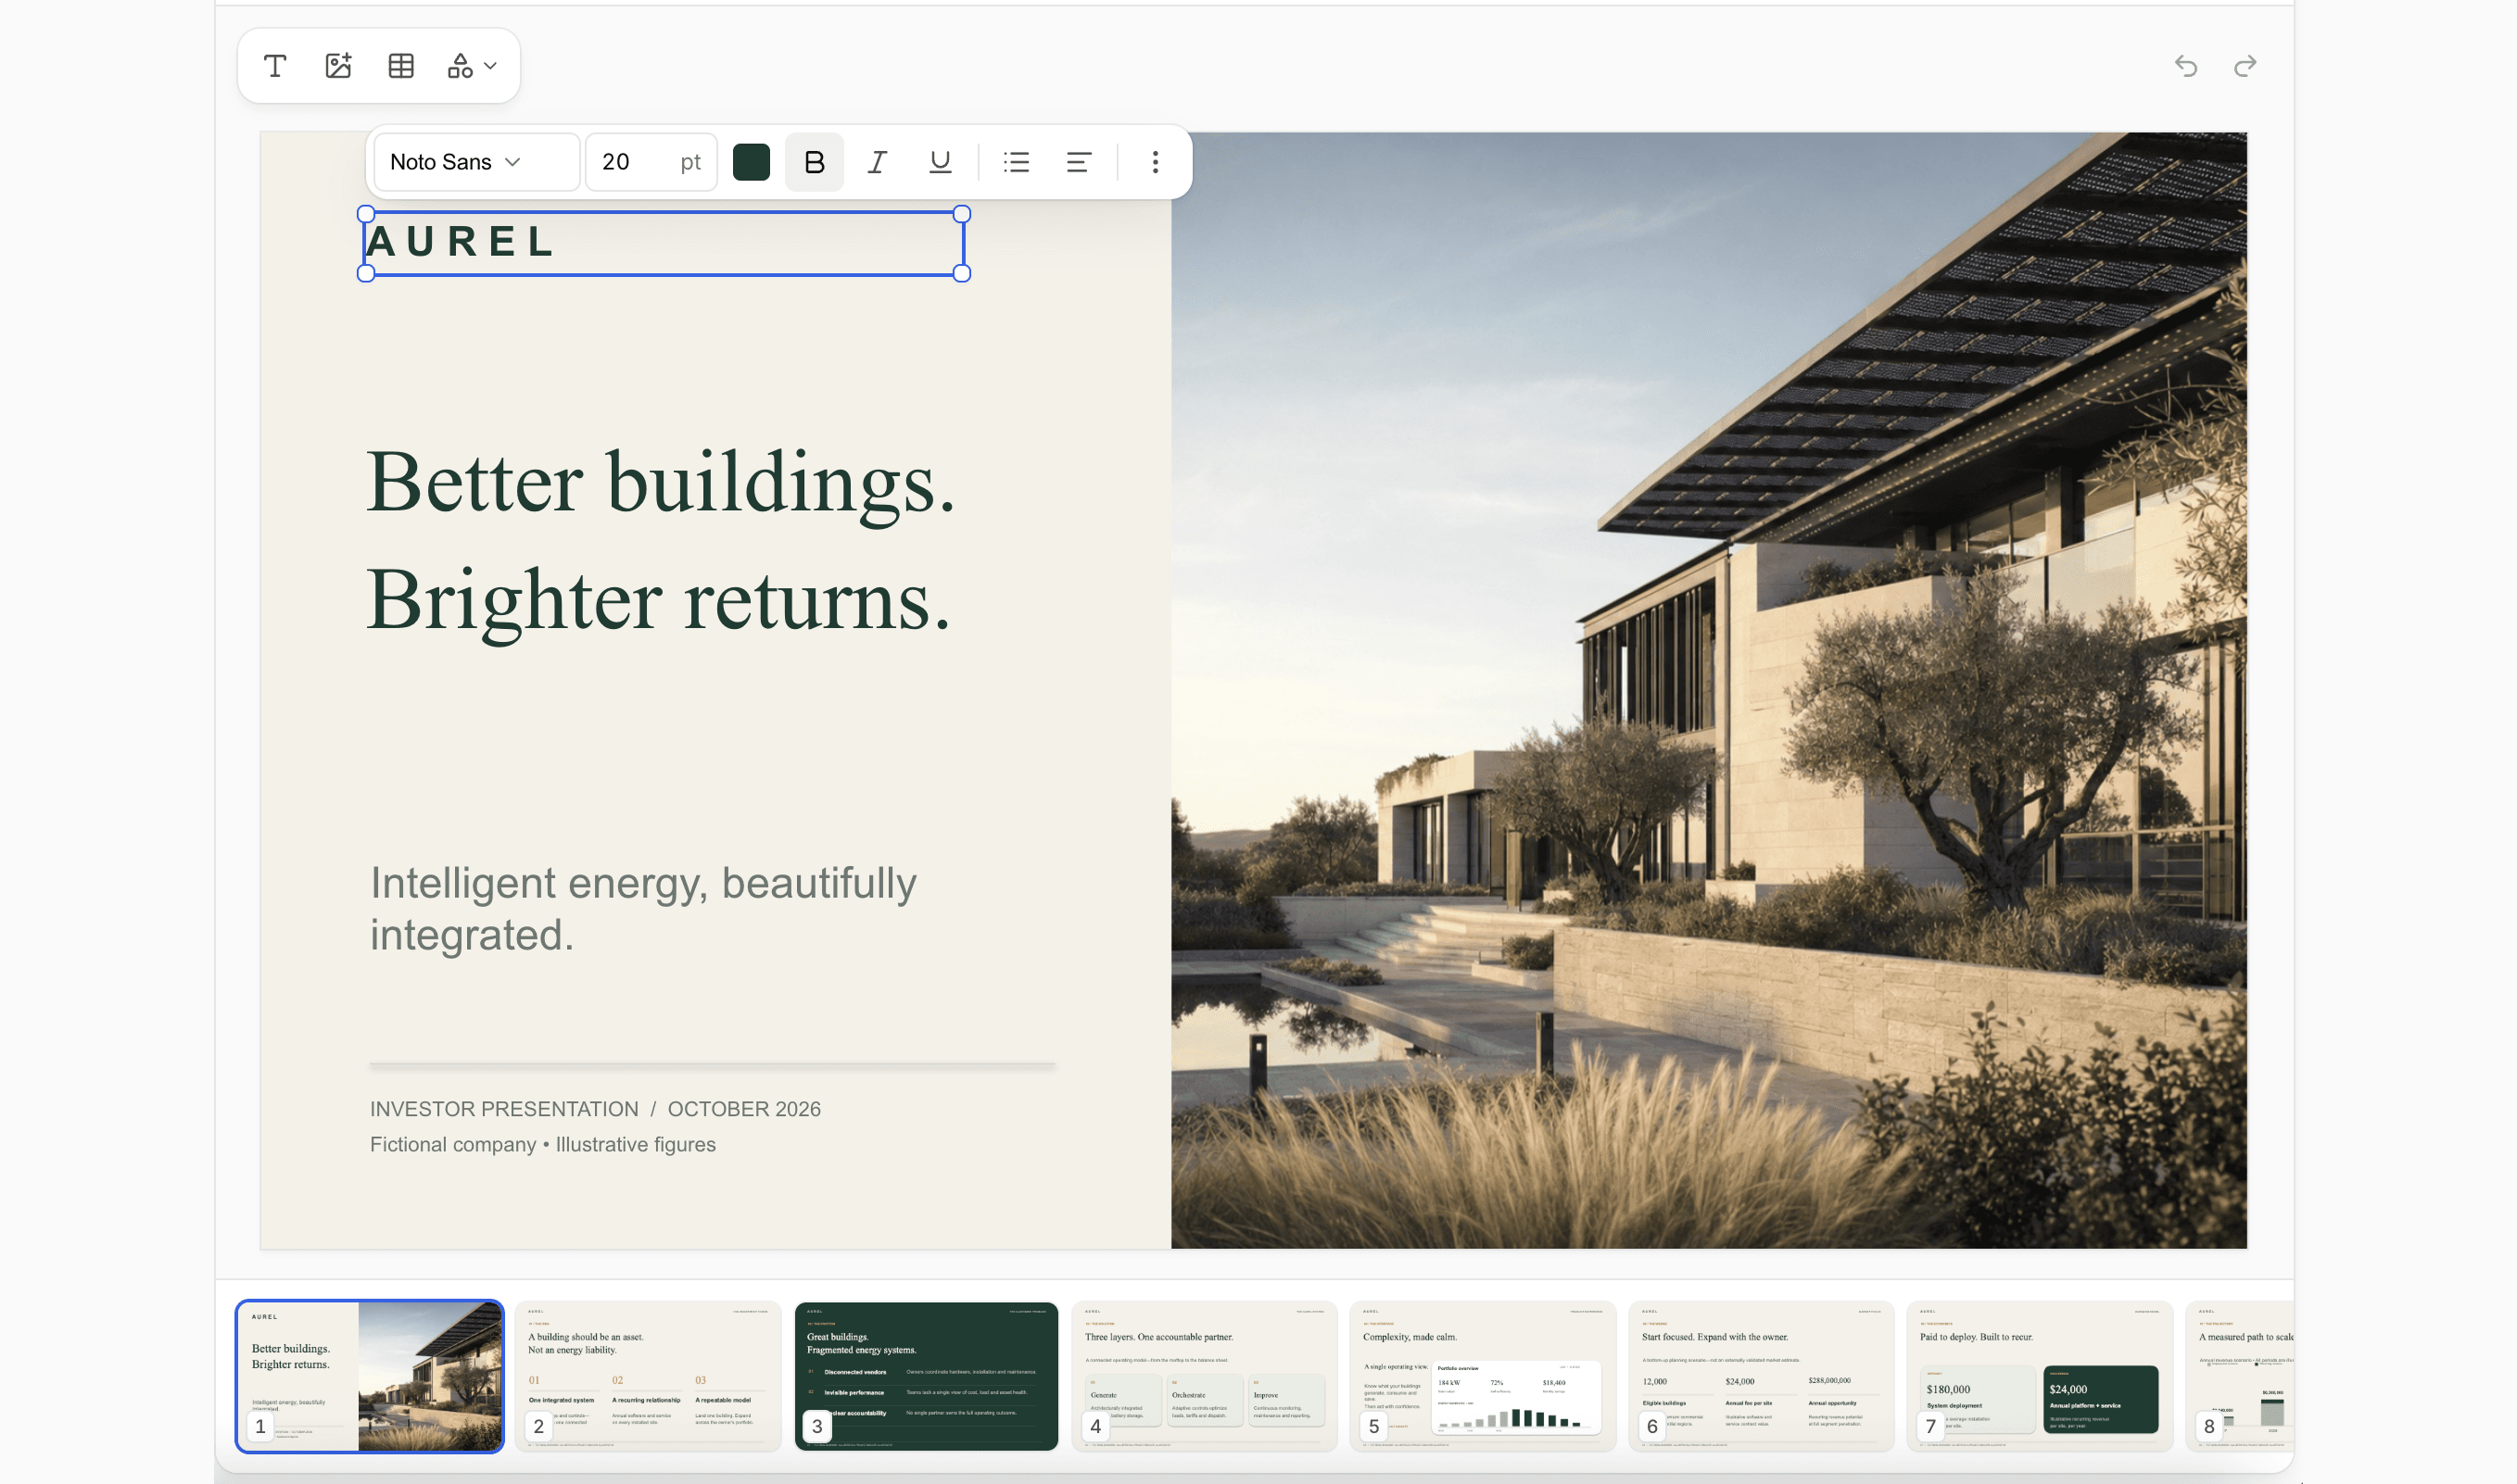
Task: Insert an image with the image tool
Action: click(x=338, y=66)
